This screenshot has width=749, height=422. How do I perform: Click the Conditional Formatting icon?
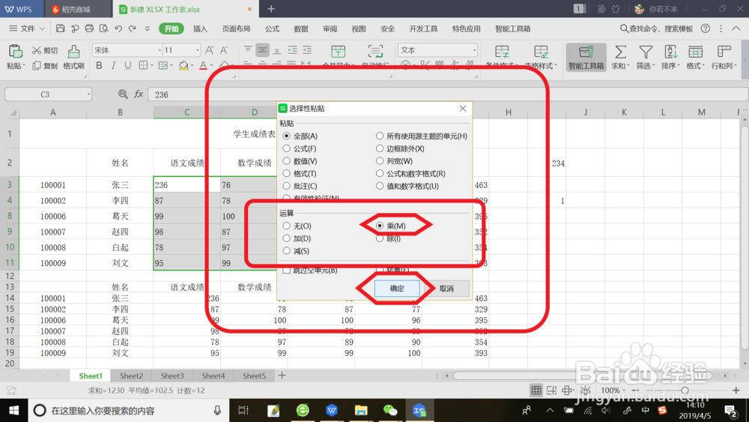pyautogui.click(x=502, y=52)
